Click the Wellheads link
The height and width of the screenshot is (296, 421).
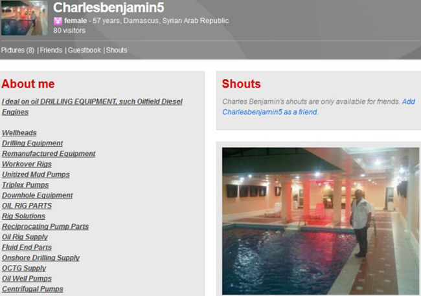point(19,132)
